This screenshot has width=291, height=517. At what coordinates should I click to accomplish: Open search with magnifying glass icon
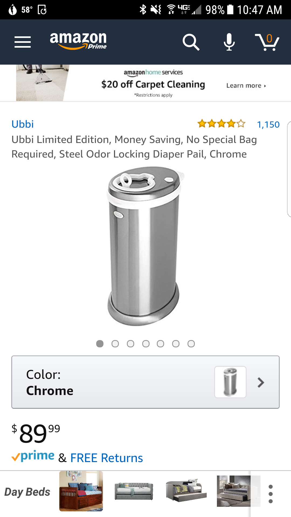[191, 42]
